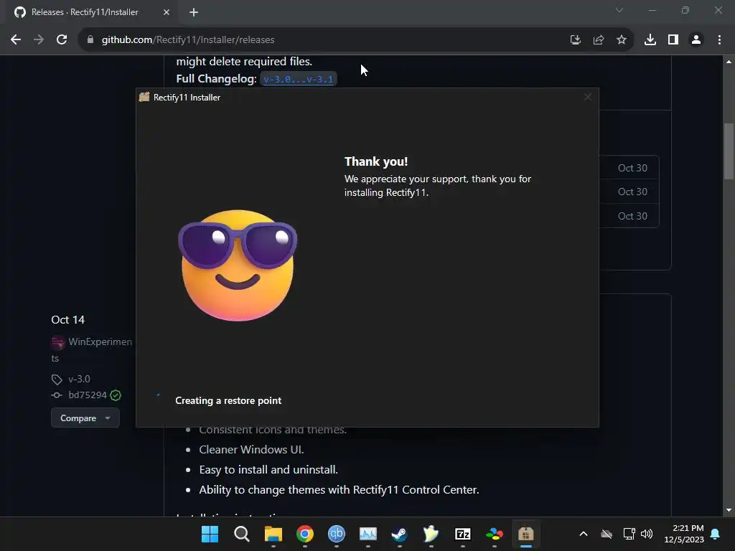Click the Oct 14 release date
Viewport: 735px width, 551px height.
click(68, 320)
